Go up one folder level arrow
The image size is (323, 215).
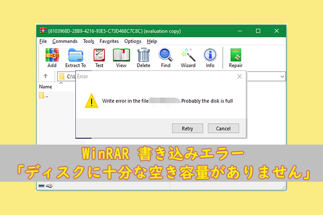(46, 76)
